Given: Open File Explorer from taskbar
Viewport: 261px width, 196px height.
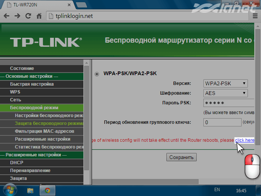Looking at the screenshot, I should 30,180.
